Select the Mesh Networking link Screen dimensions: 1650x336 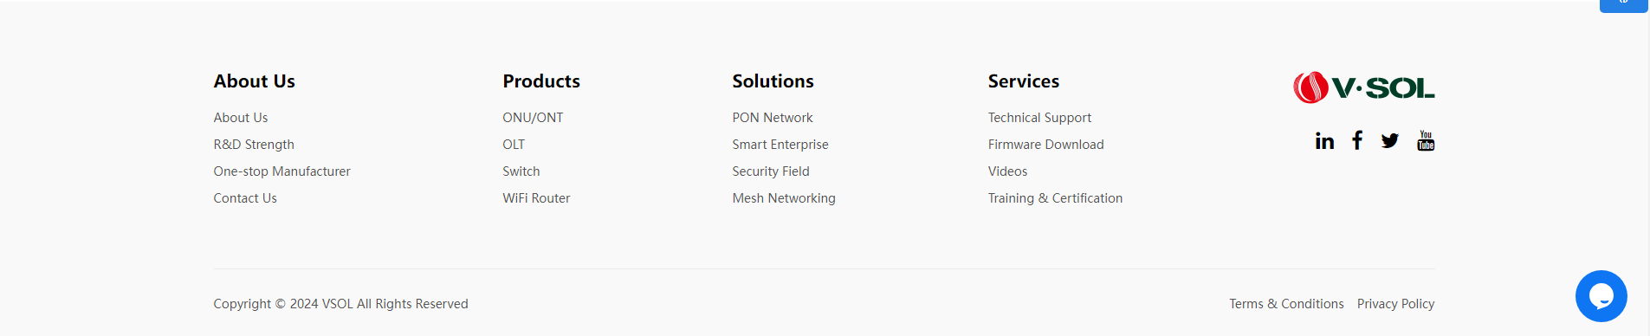click(x=784, y=198)
